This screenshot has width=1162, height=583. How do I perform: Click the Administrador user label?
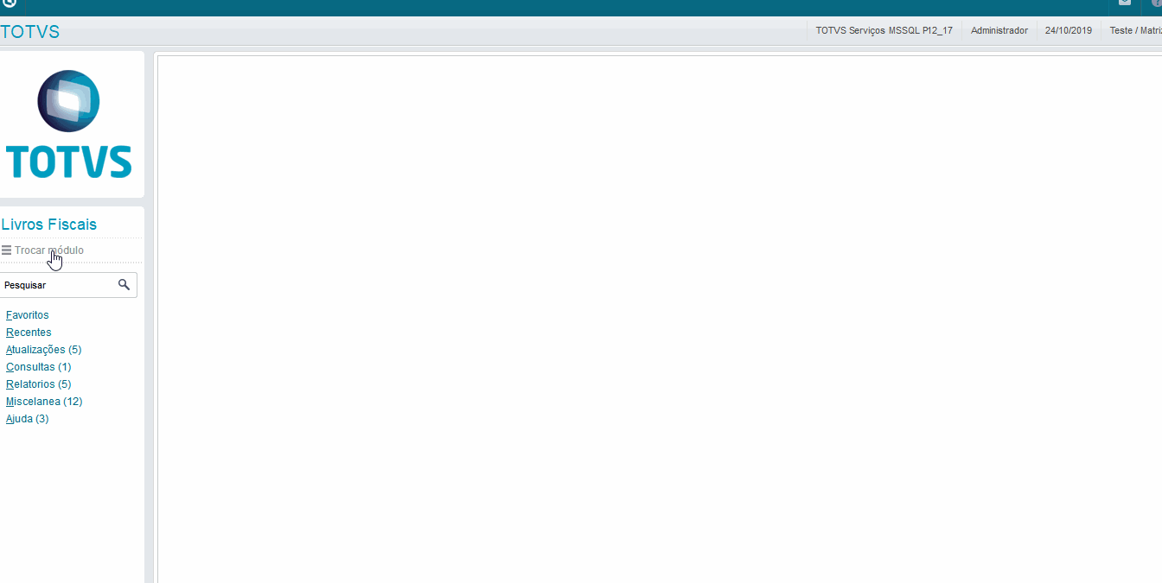click(x=999, y=30)
